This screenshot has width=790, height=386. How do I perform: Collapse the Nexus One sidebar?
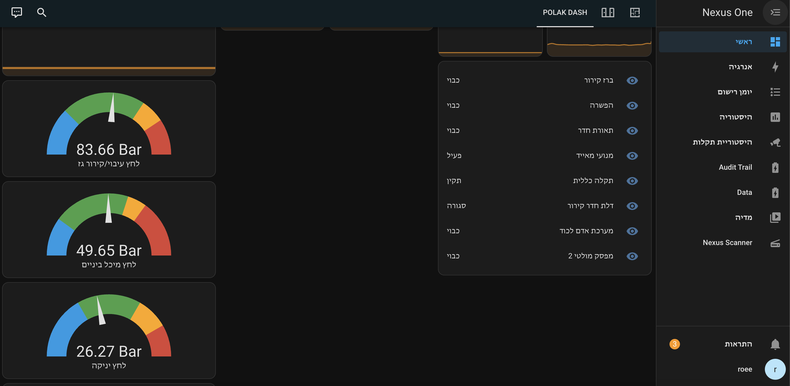tap(775, 12)
